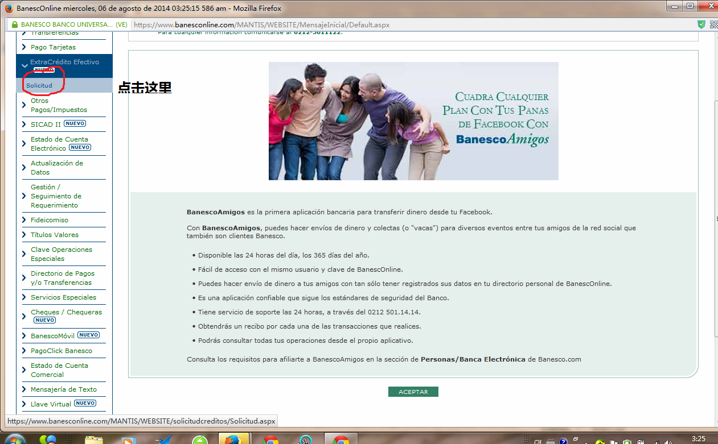This screenshot has width=718, height=444.
Task: Open Solicitud under ExtraCrédito Efectivo
Action: coord(39,85)
